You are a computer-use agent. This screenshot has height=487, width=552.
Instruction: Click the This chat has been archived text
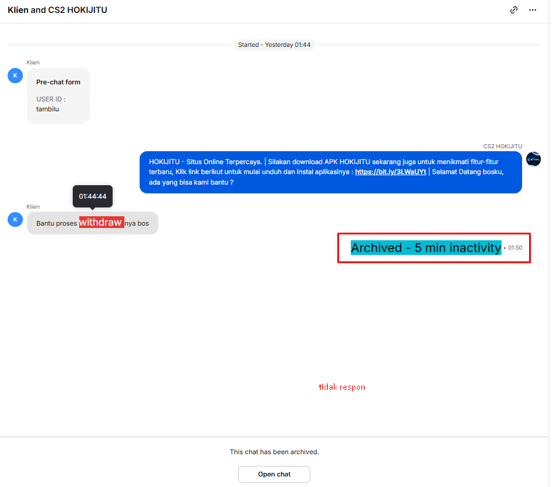[274, 452]
